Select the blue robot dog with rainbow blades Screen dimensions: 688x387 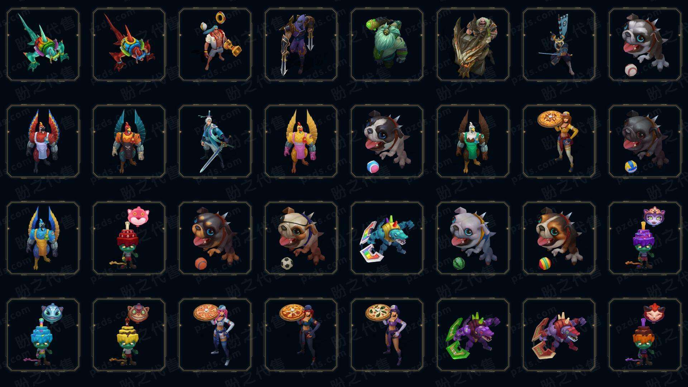387,238
